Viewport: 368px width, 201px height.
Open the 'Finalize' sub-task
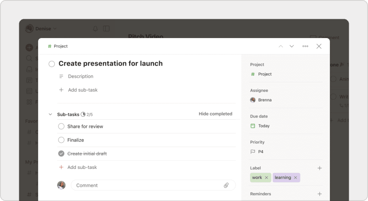75,140
